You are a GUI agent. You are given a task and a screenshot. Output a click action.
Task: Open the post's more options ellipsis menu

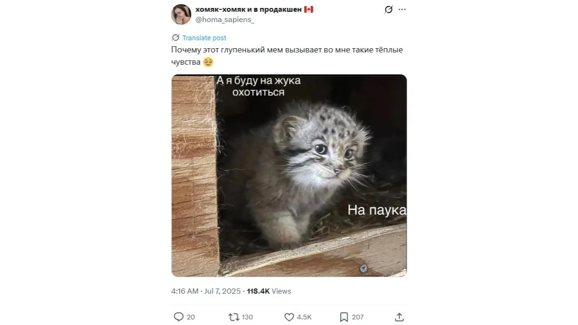(402, 9)
